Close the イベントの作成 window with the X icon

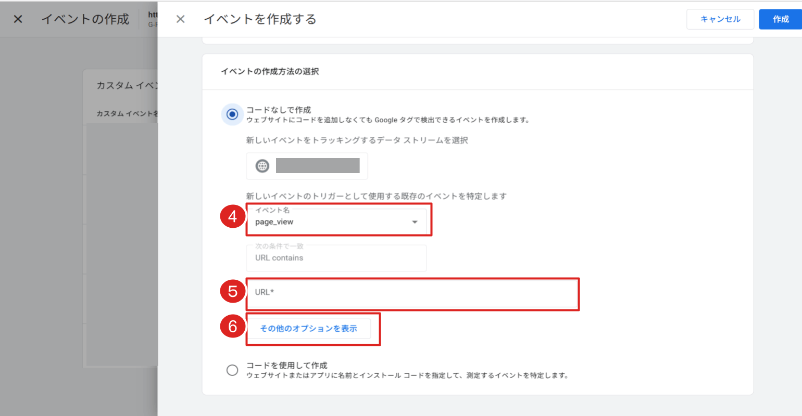(x=17, y=19)
